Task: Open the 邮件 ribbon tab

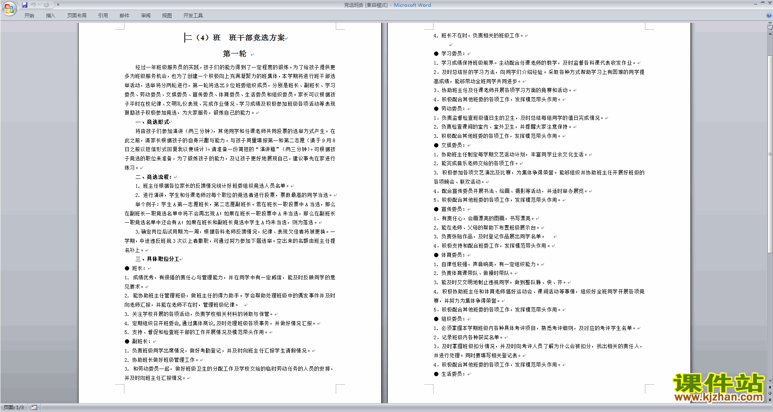Action: pyautogui.click(x=124, y=16)
